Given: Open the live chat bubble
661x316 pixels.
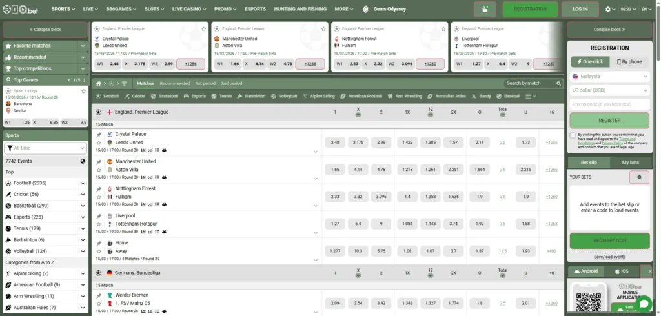Looking at the screenshot, I should (644, 304).
